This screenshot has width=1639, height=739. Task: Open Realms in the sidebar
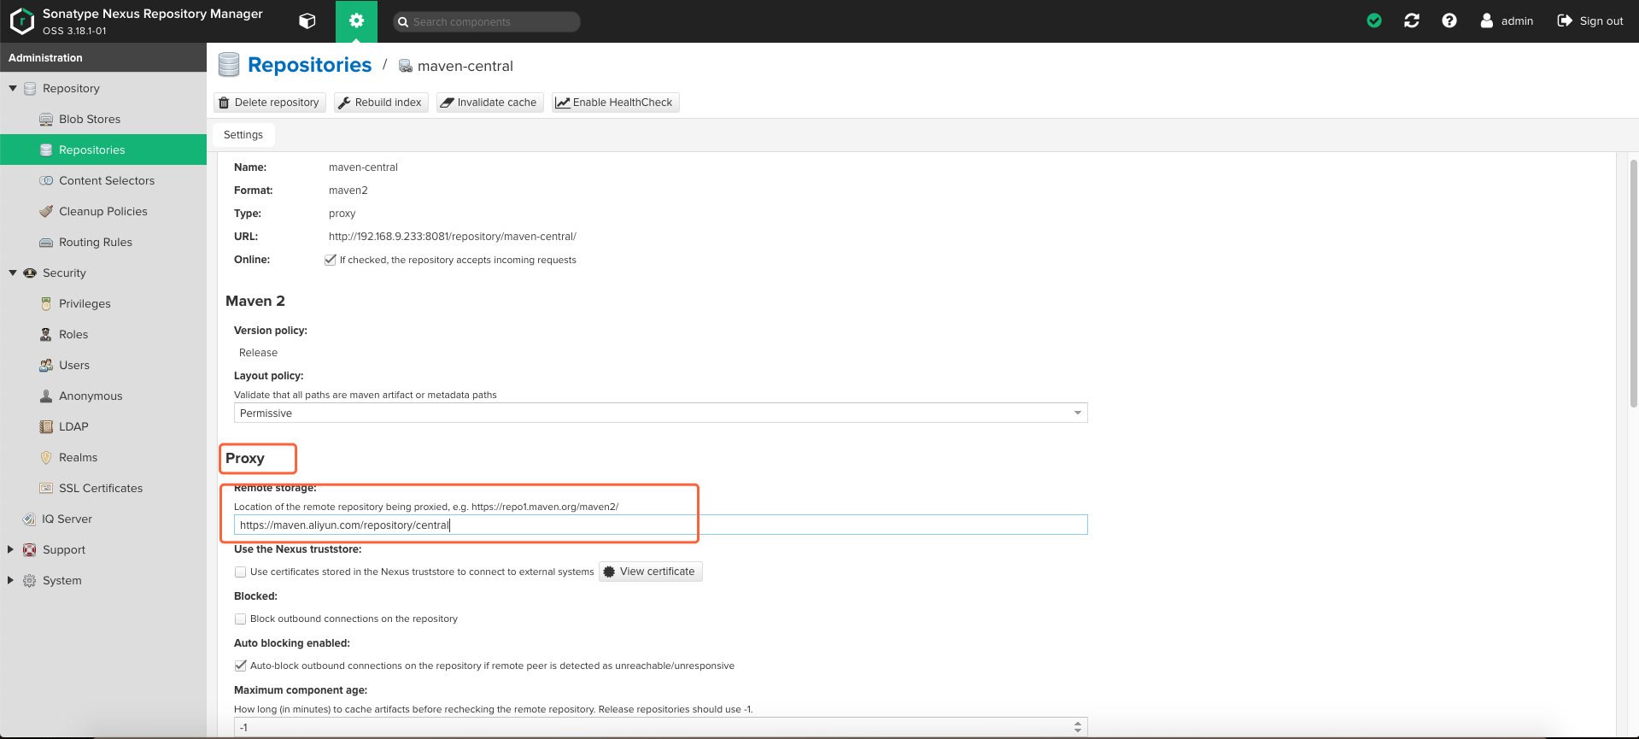click(103, 458)
